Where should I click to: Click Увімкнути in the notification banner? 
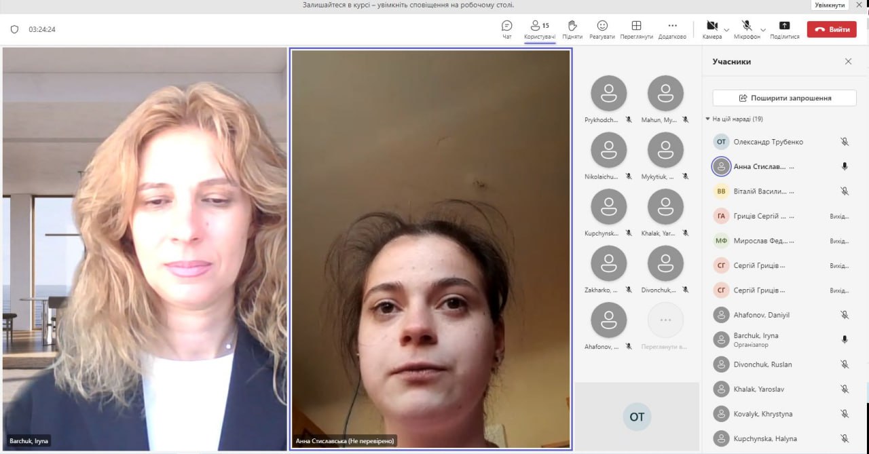pos(830,5)
